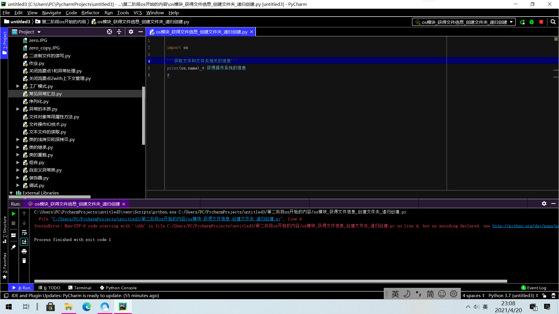Open Project panel settings gear
Viewport: 559px width, 314px height.
[131, 32]
